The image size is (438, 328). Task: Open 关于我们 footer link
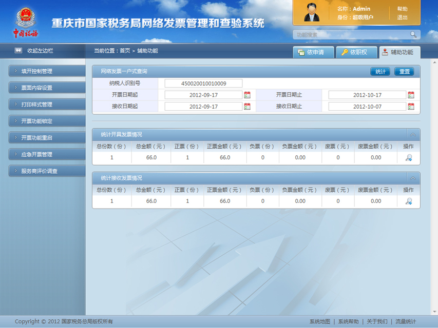377,321
